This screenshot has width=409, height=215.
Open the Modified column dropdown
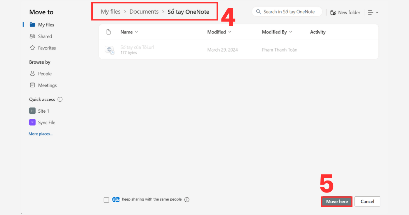230,32
